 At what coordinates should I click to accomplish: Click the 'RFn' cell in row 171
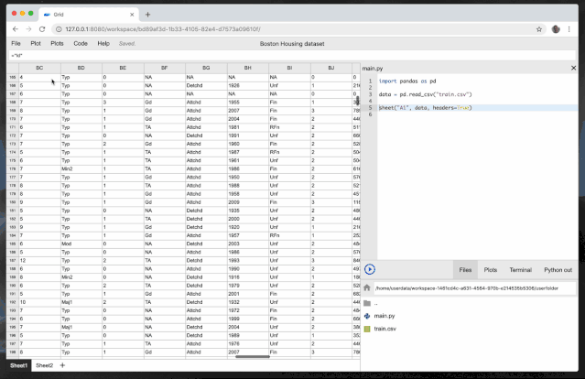(289, 127)
